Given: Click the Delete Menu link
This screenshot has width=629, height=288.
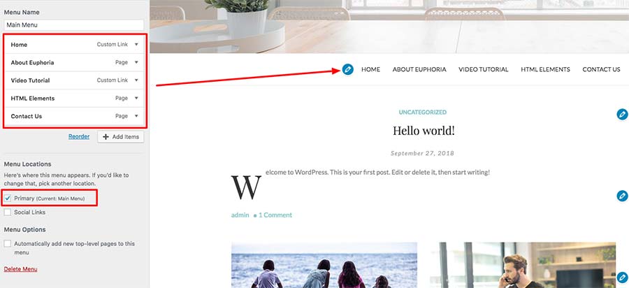Looking at the screenshot, I should 20,268.
